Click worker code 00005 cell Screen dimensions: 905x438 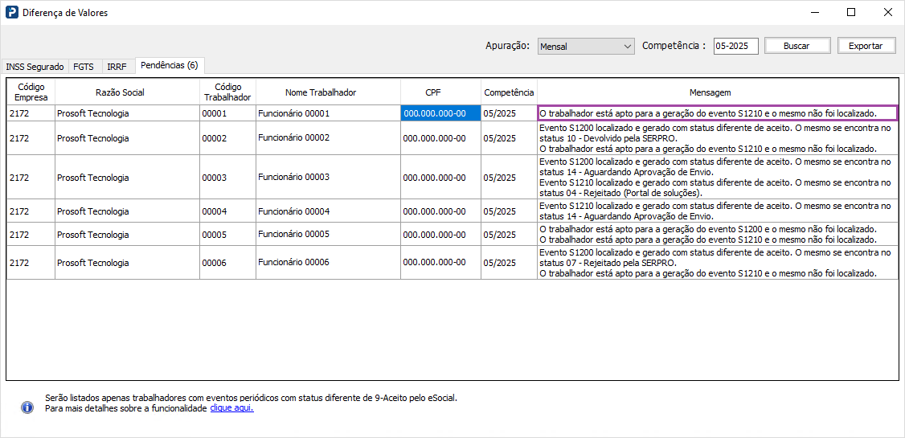227,235
